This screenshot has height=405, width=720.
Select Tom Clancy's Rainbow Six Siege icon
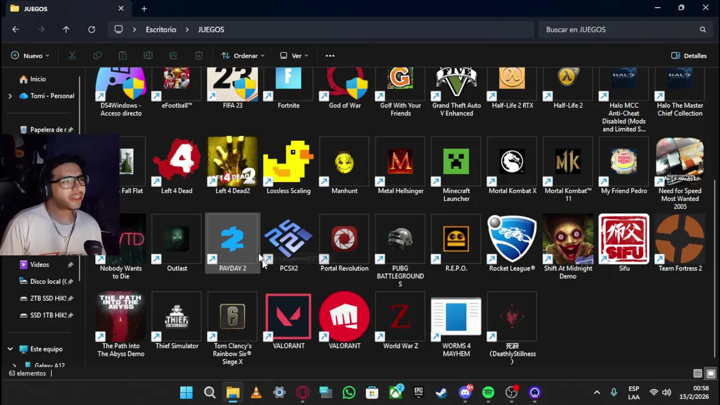(x=232, y=317)
